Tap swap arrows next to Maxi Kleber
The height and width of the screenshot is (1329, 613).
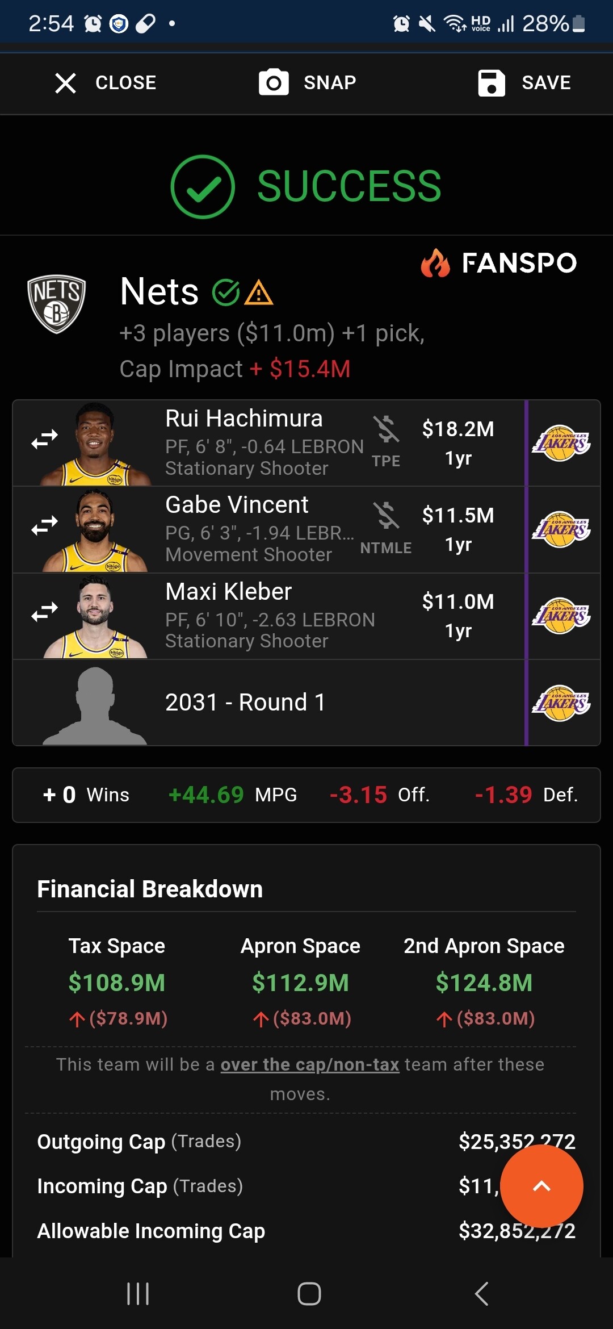[45, 612]
